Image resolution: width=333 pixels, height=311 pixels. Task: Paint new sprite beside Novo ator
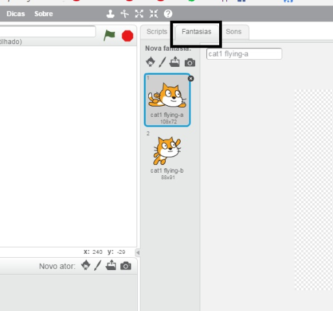click(98, 266)
